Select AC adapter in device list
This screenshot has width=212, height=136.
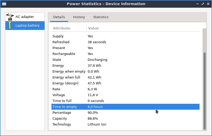click(x=25, y=17)
